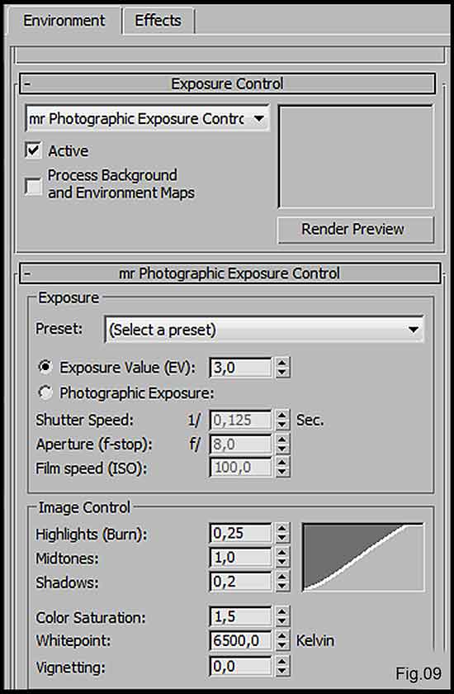This screenshot has height=694, width=454.
Task: Increase Color Saturation spinner up arrow
Action: pyautogui.click(x=282, y=611)
